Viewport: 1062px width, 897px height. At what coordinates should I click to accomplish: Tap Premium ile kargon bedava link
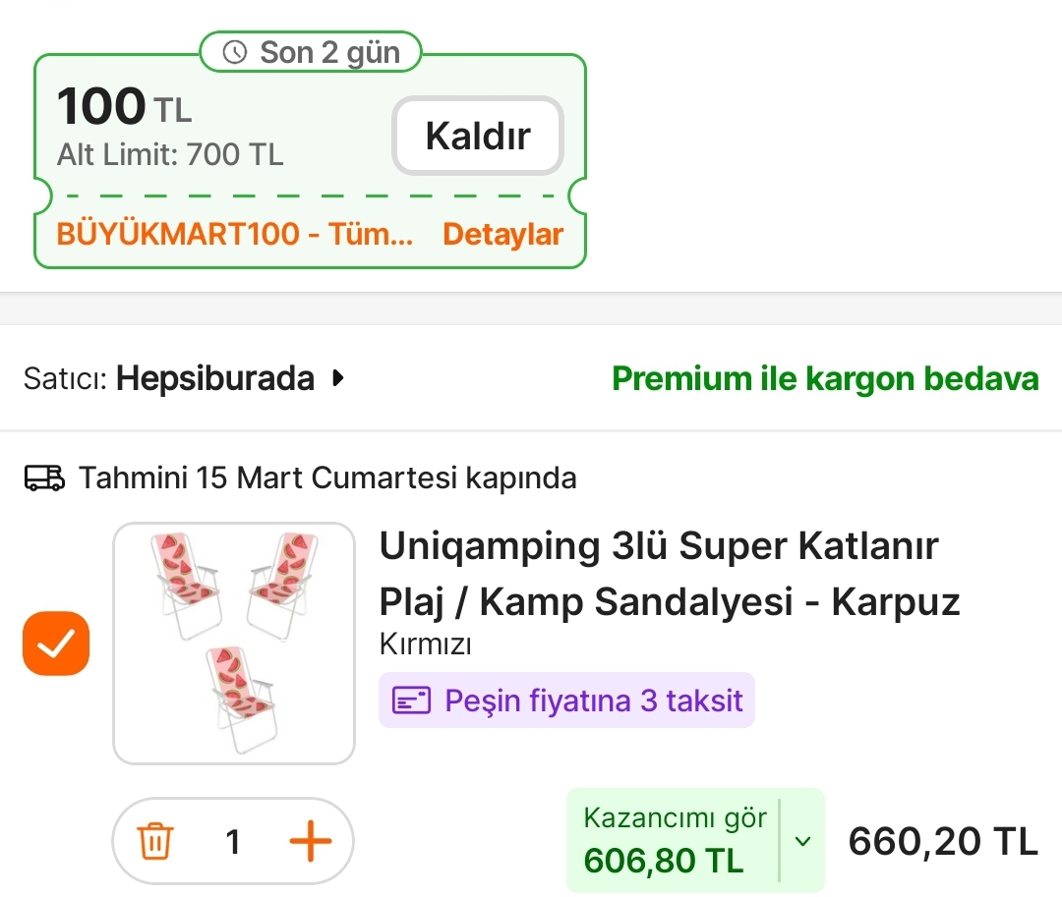pos(825,378)
